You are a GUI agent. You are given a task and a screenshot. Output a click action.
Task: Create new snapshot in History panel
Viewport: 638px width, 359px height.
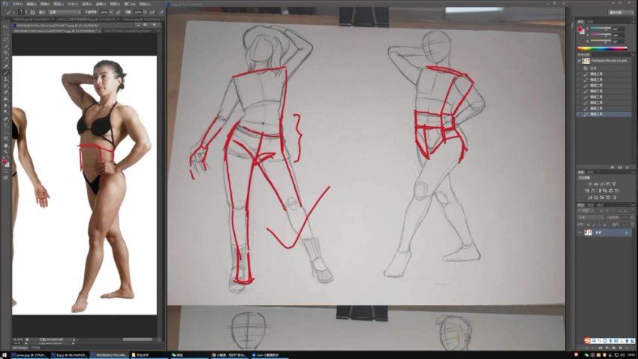click(620, 167)
